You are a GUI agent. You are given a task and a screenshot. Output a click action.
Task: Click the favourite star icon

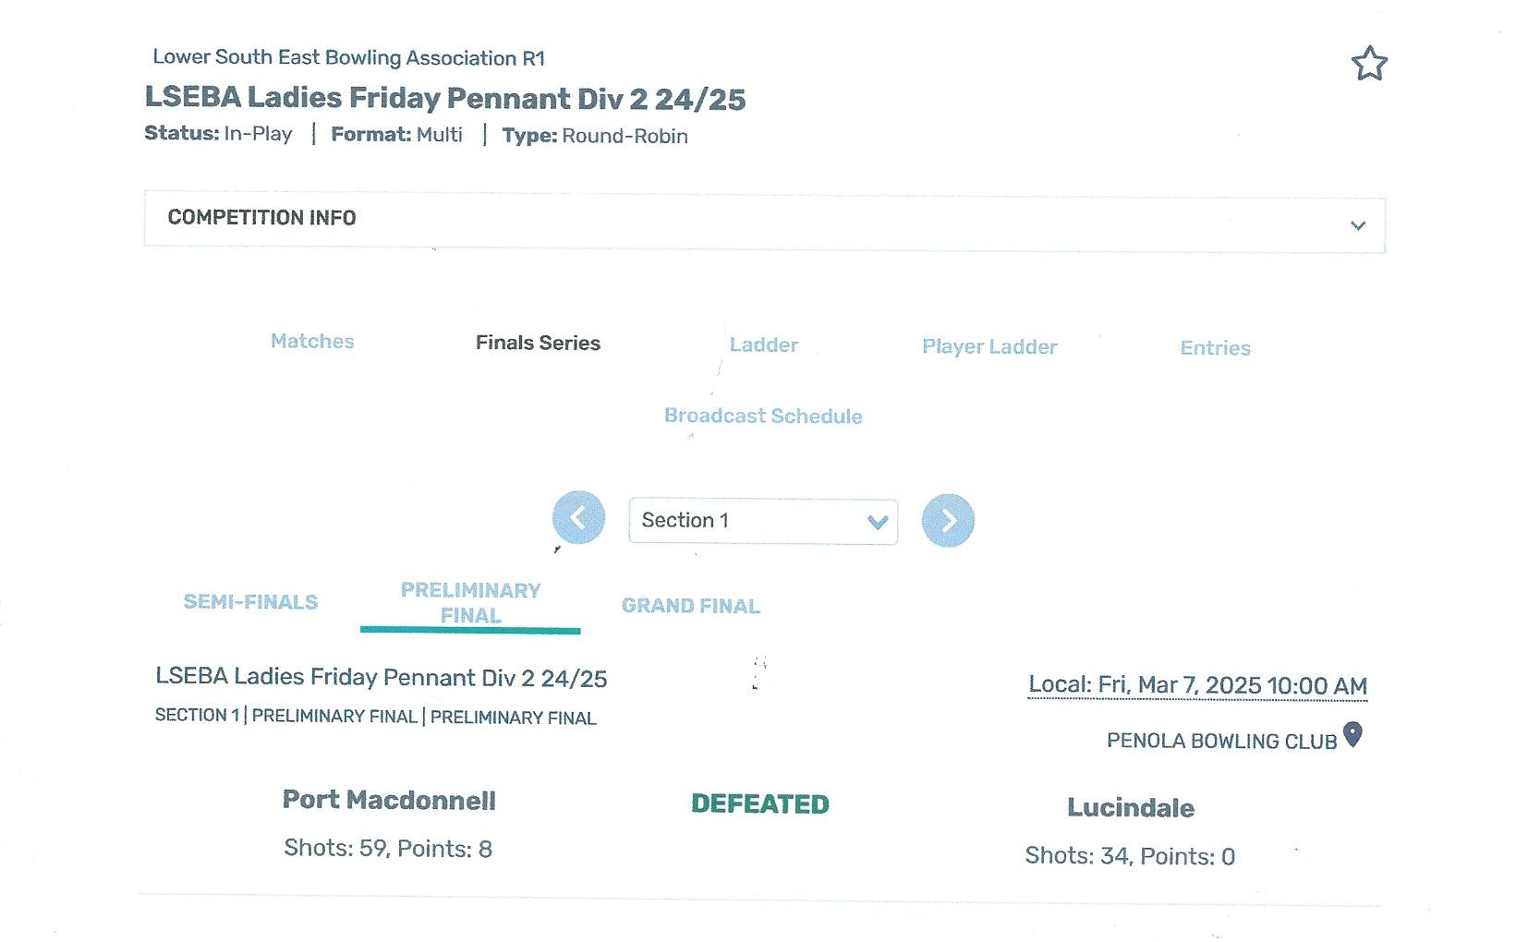tap(1369, 64)
